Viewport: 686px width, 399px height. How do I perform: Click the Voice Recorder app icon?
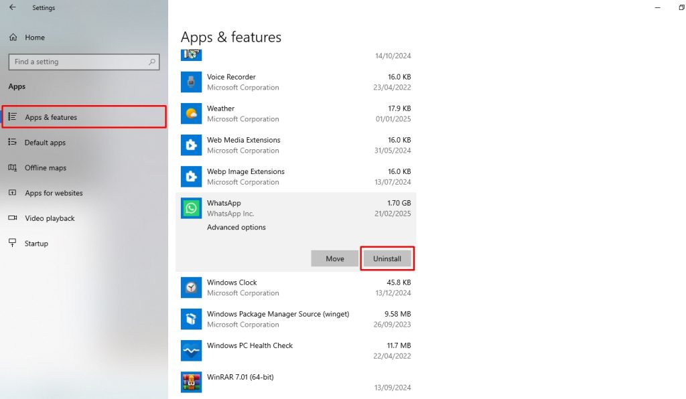[x=191, y=82]
